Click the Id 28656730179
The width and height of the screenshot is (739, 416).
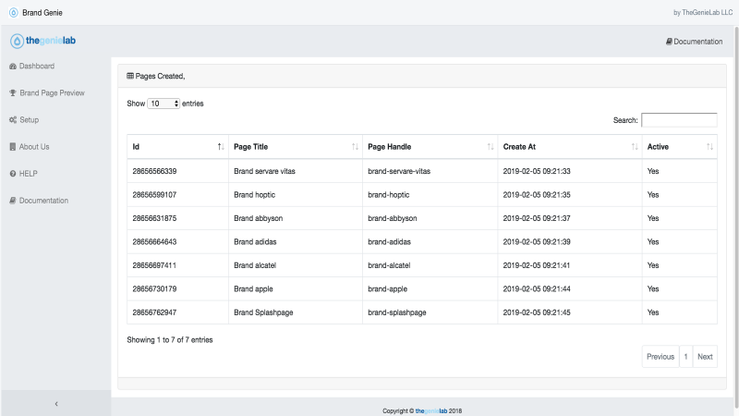pos(154,289)
